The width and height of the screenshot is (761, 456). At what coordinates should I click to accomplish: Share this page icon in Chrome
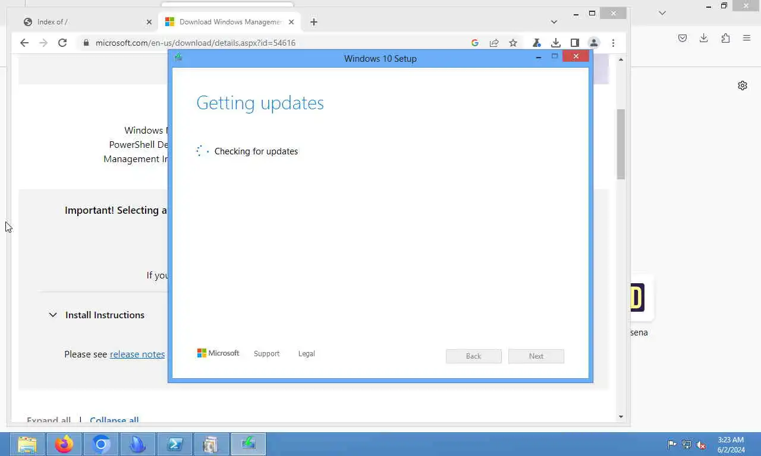click(x=493, y=43)
